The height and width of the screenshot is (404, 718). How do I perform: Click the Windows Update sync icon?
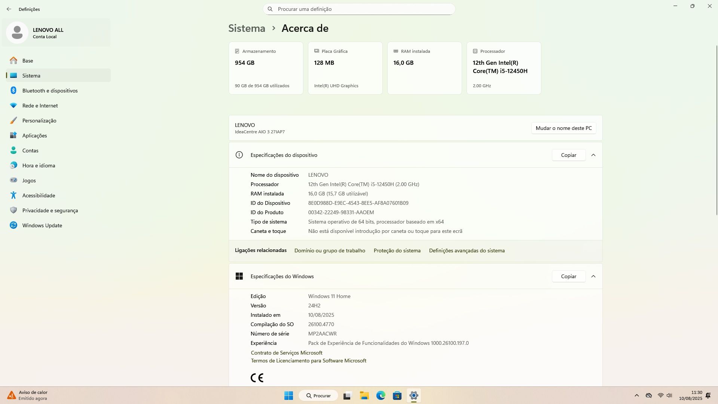[13, 225]
